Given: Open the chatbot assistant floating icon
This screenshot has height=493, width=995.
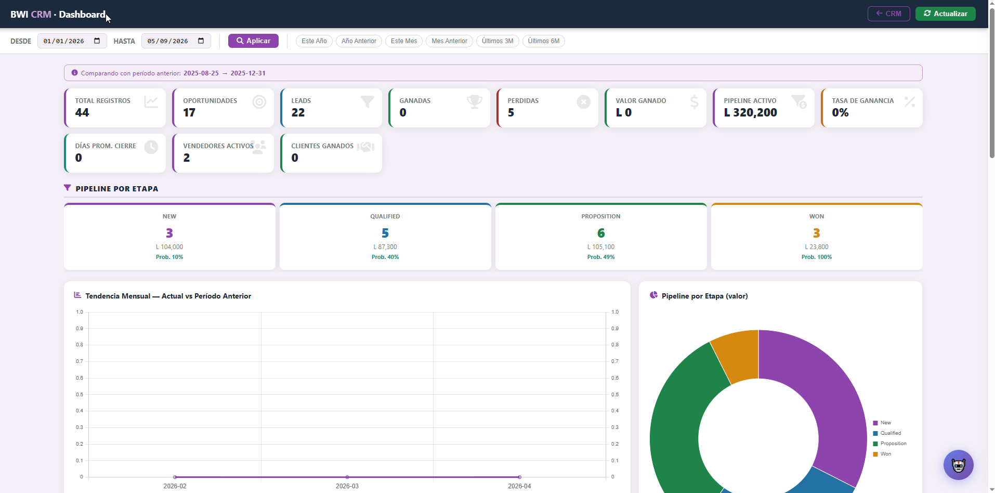Looking at the screenshot, I should [959, 465].
